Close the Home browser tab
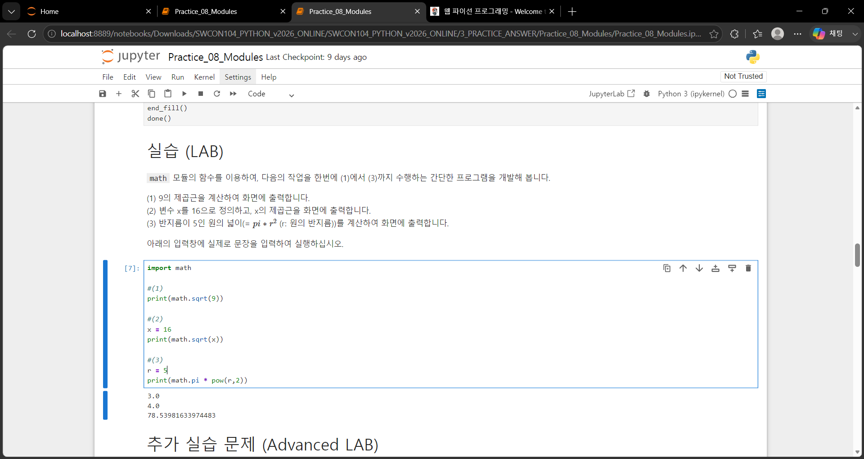The width and height of the screenshot is (864, 459). (x=148, y=12)
